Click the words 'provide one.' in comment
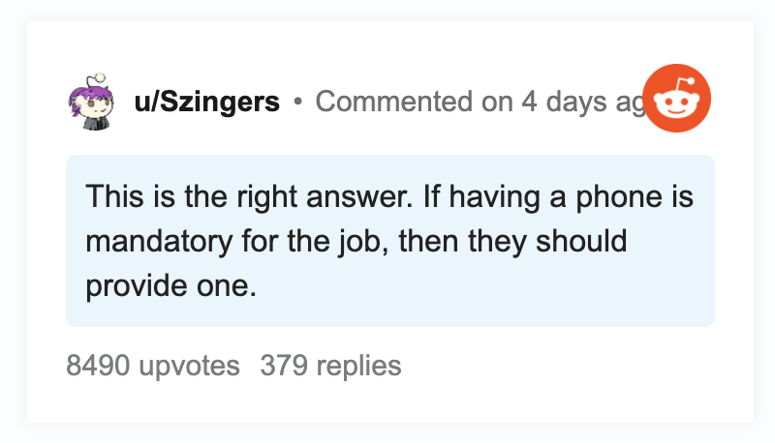 click(171, 286)
